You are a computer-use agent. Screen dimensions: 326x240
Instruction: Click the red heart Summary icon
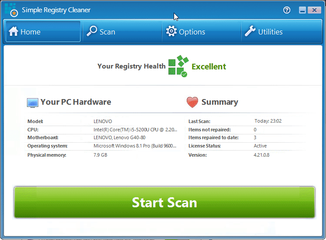click(x=192, y=102)
